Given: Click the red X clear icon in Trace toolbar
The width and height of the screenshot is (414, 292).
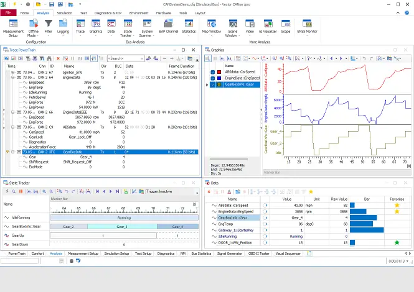Looking at the screenshot, I should 58,58.
